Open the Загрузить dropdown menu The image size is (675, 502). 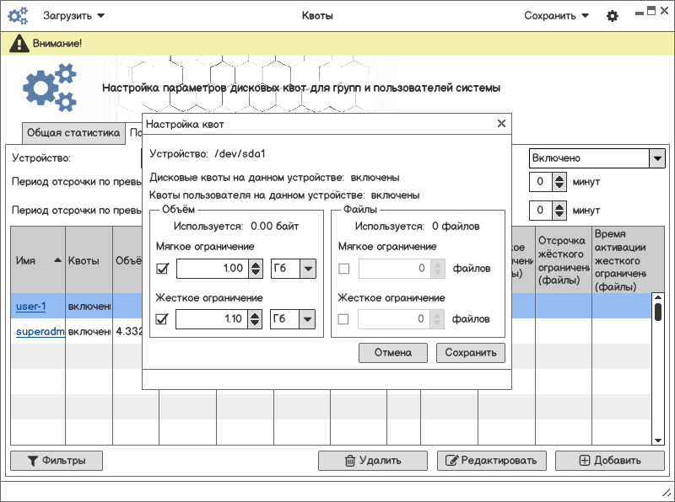point(73,16)
